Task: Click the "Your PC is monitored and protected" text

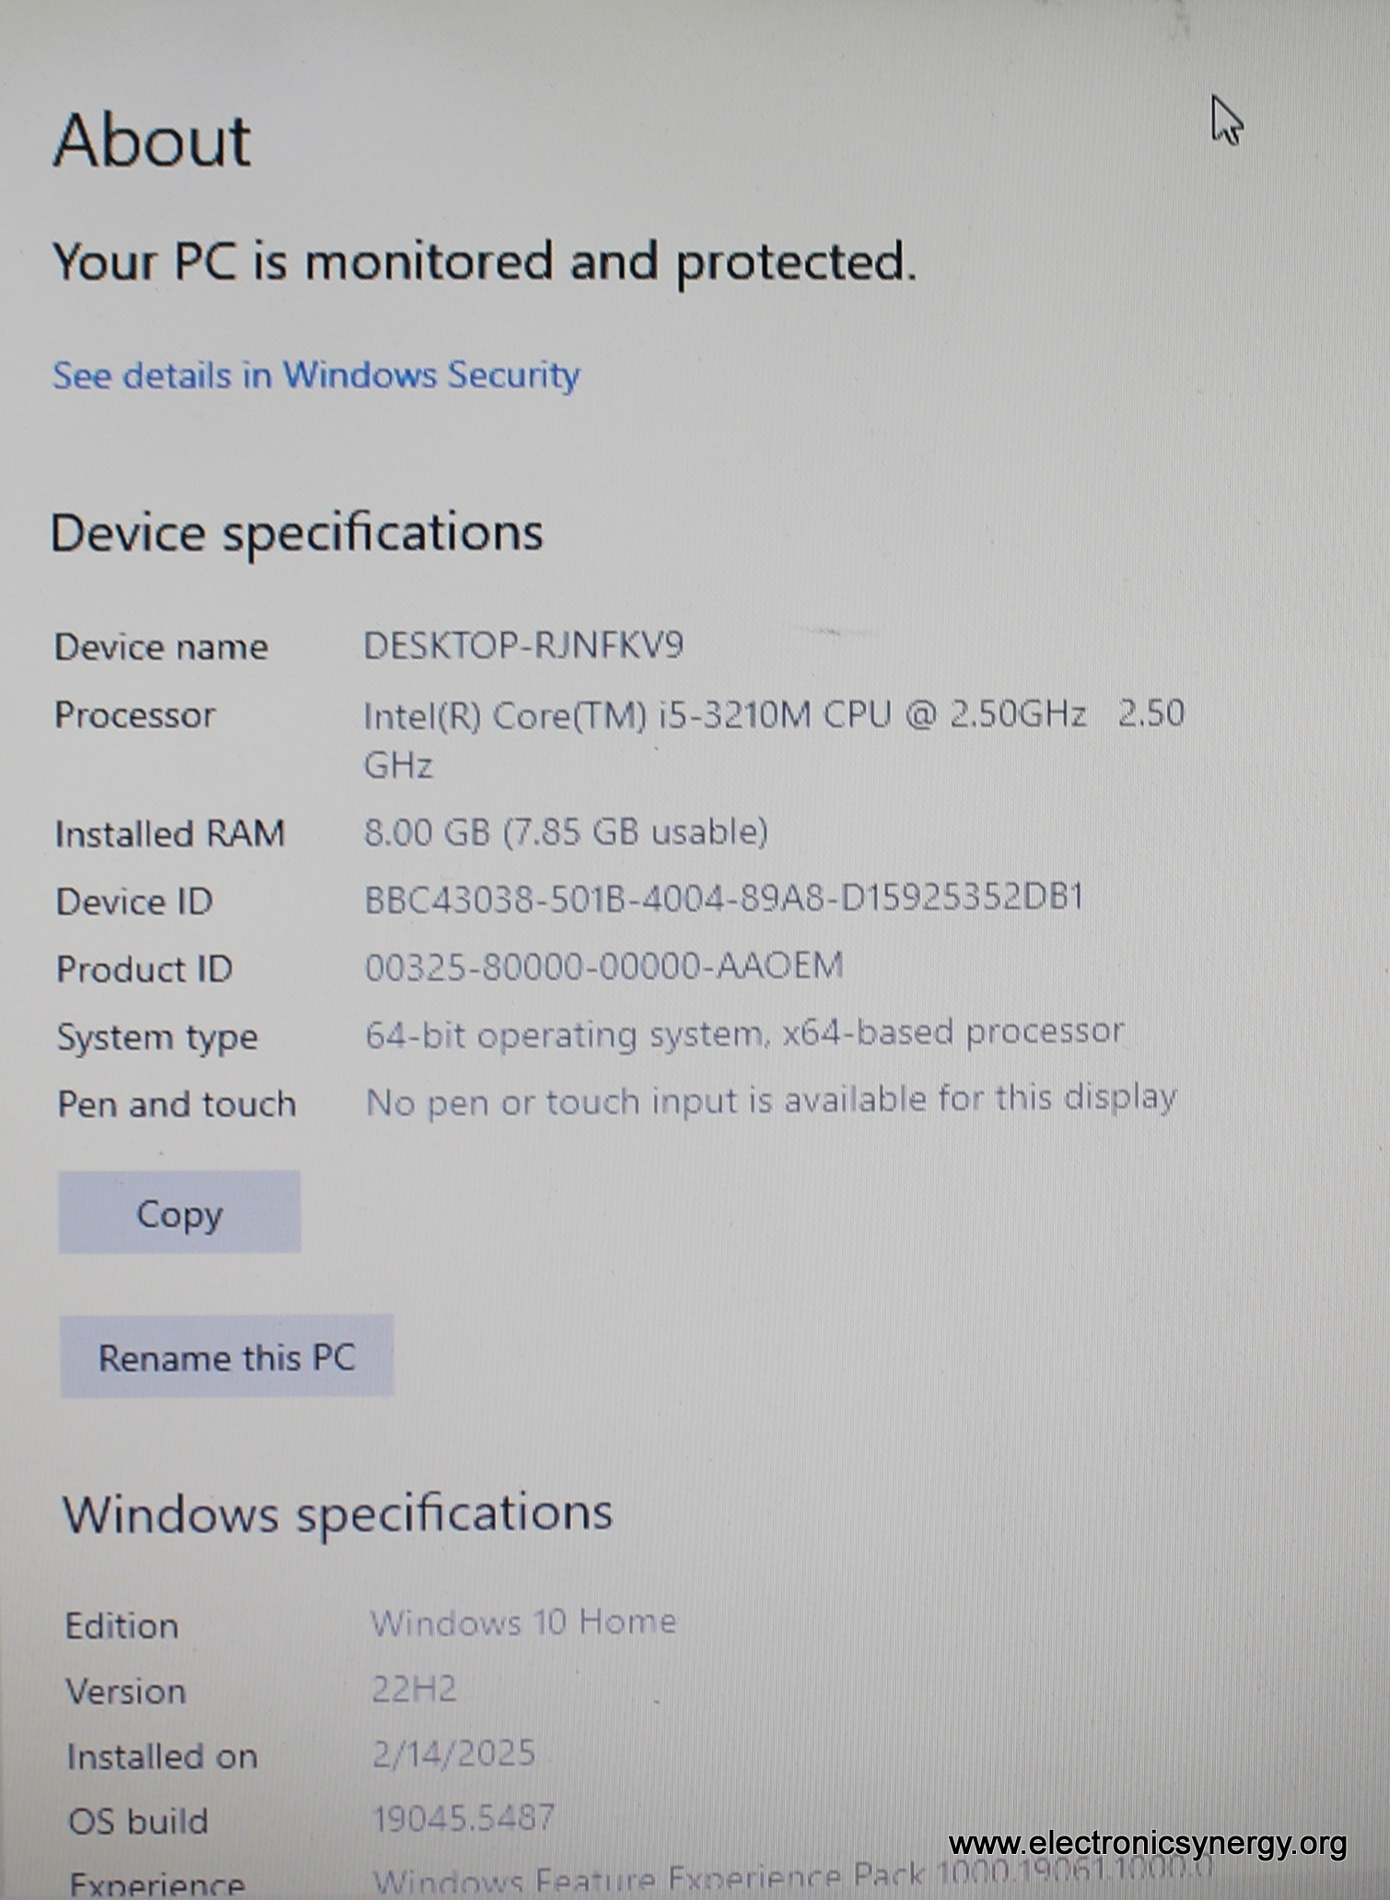Action: click(x=485, y=262)
